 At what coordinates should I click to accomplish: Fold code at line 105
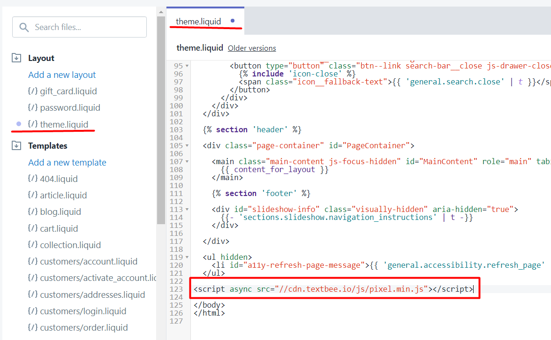click(x=187, y=145)
